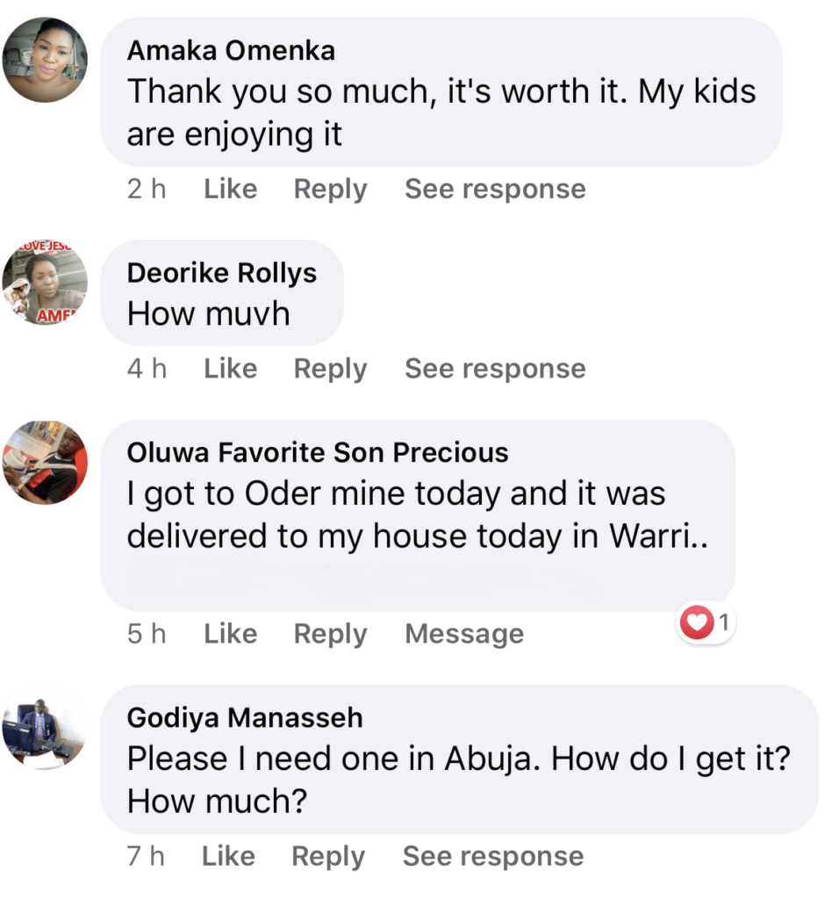Like Deorike Rollys' comment
839x899 pixels.
point(230,368)
